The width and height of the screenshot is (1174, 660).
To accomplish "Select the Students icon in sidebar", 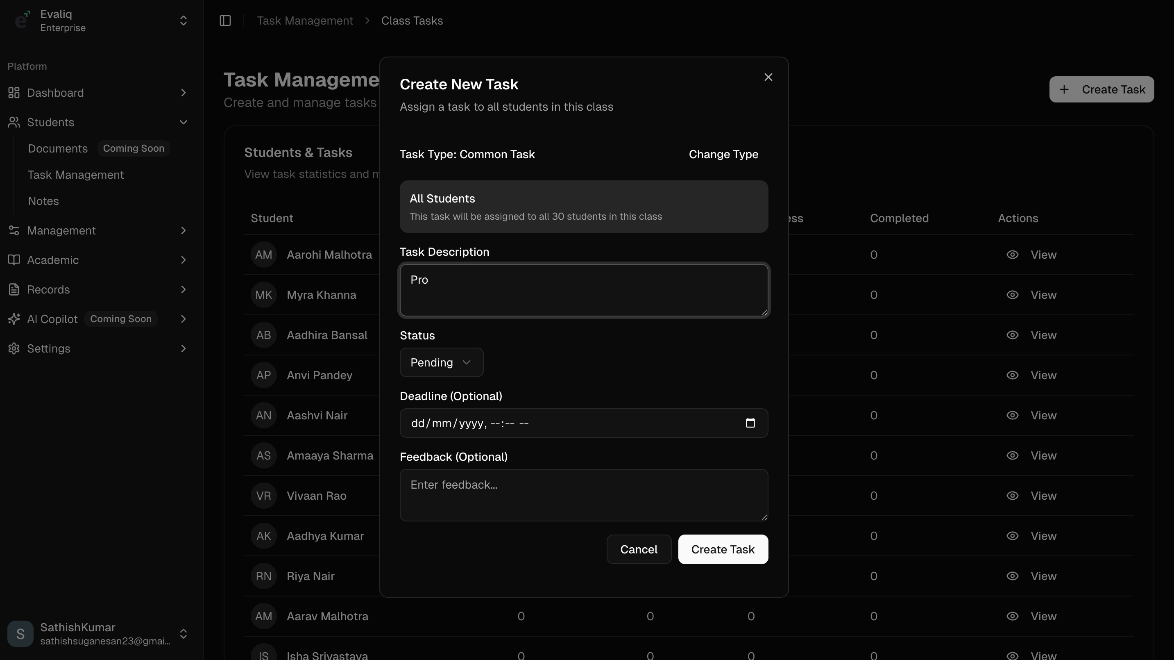I will click(14, 122).
